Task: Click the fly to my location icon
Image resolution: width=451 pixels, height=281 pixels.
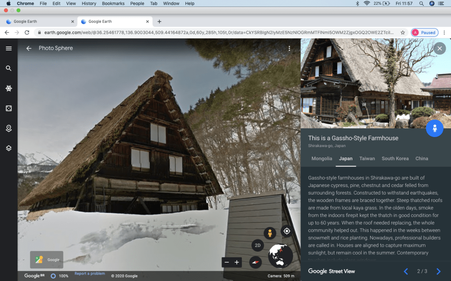Action: (287, 231)
